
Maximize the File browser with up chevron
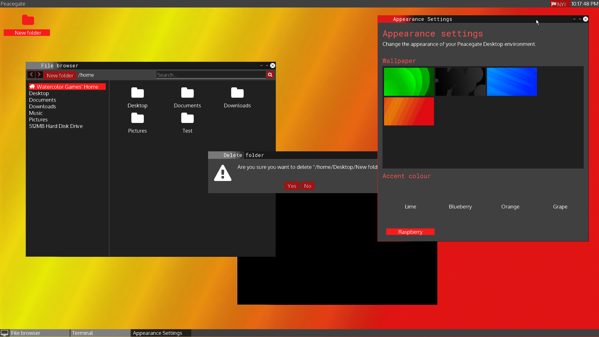tap(267, 66)
